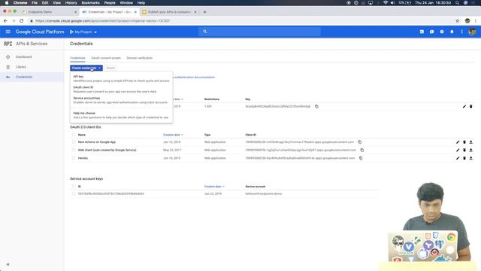Screen dimensions: 481x271
Task: Delete the Web client OAuth entry
Action: pyautogui.click(x=464, y=150)
